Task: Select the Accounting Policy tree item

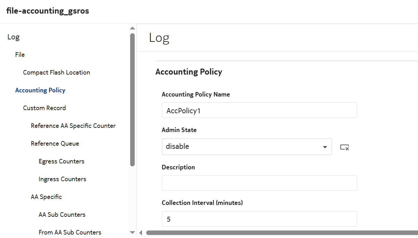Action: 40,90
